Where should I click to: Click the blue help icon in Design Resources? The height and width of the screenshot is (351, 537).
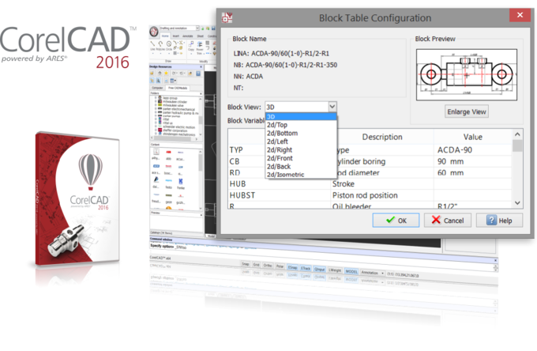[x=198, y=74]
